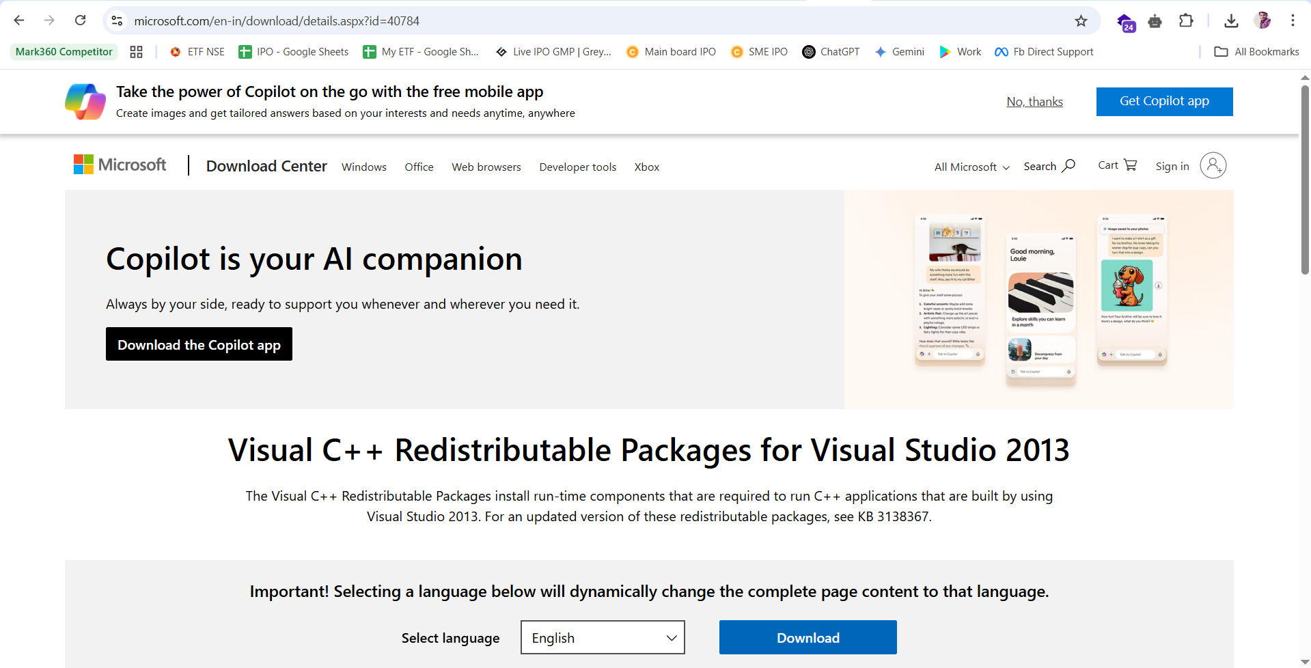Viewport: 1311px width, 668px height.
Task: Click the page vertical scrollbar thumb
Action: (x=1305, y=179)
